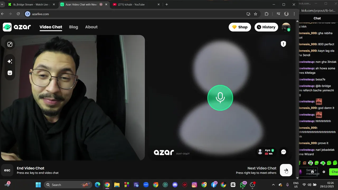Image resolution: width=338 pixels, height=190 pixels.
Task: Open Chrome profile avatar
Action: tap(286, 14)
